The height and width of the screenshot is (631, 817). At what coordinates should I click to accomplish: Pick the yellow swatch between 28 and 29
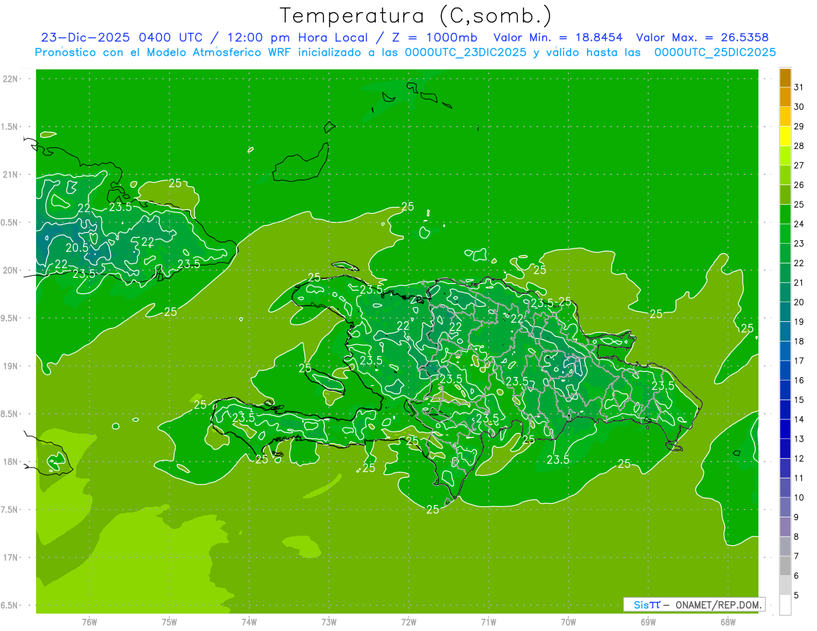click(x=785, y=136)
